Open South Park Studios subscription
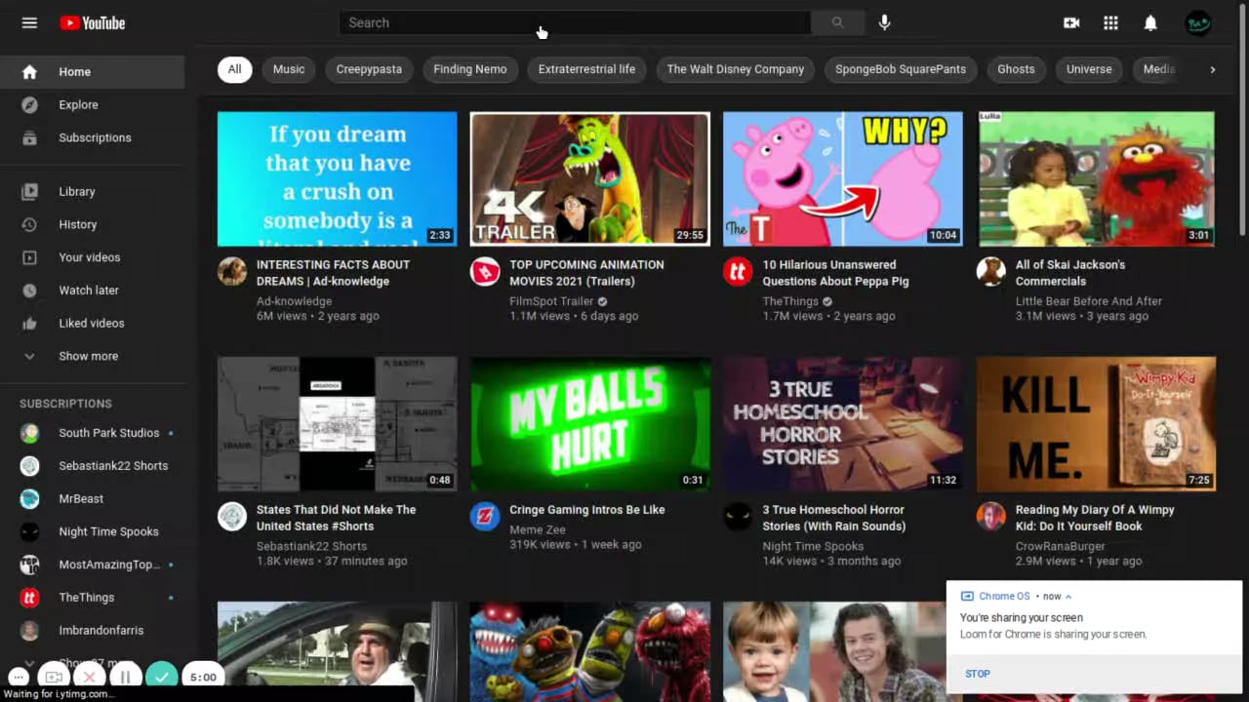This screenshot has width=1249, height=702. pyautogui.click(x=92, y=433)
